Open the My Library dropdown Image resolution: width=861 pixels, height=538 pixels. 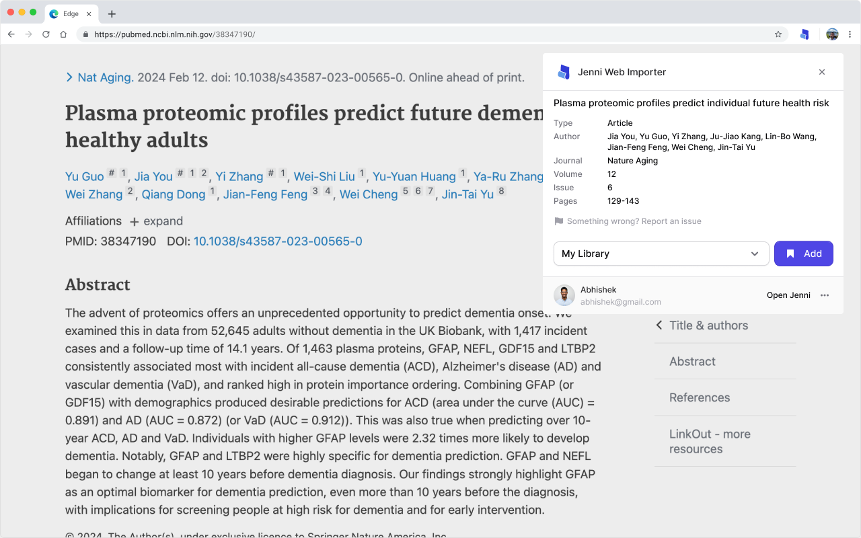pos(661,254)
